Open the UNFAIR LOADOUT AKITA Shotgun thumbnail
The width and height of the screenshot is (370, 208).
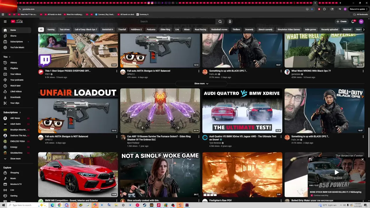[x=78, y=111]
